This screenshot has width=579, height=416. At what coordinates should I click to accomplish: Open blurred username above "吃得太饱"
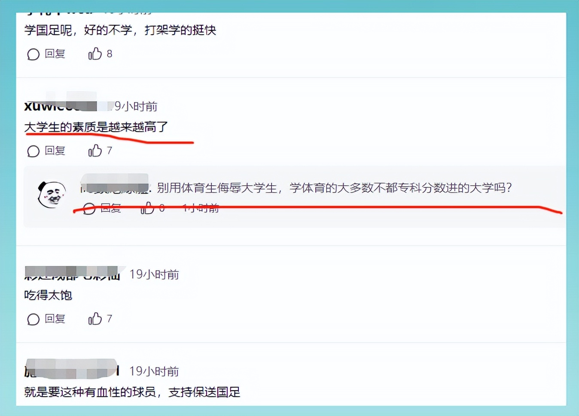point(72,273)
